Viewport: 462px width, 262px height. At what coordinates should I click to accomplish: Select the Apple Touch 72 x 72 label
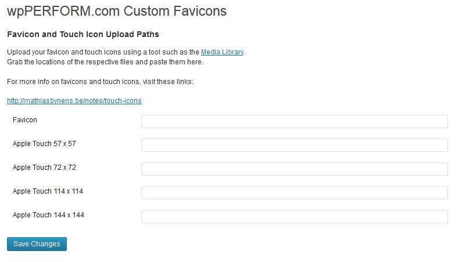coord(44,168)
